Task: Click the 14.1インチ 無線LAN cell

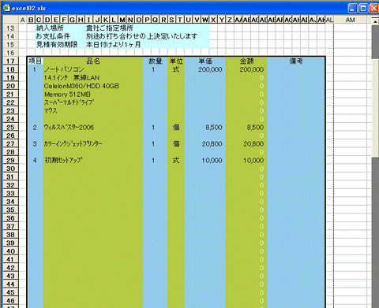Action: pos(72,78)
